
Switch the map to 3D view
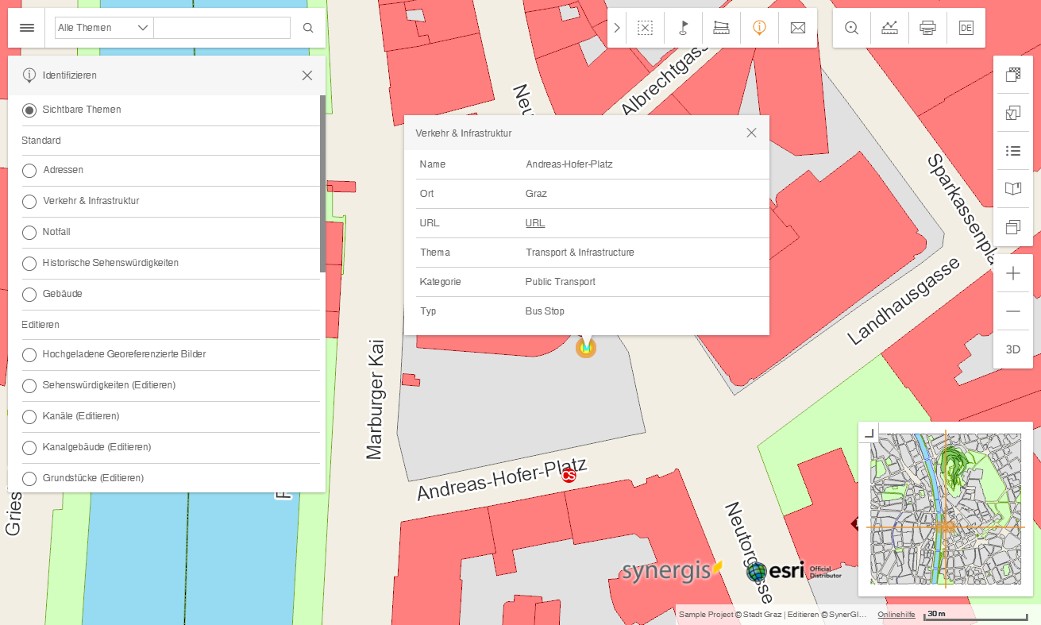pyautogui.click(x=1012, y=349)
